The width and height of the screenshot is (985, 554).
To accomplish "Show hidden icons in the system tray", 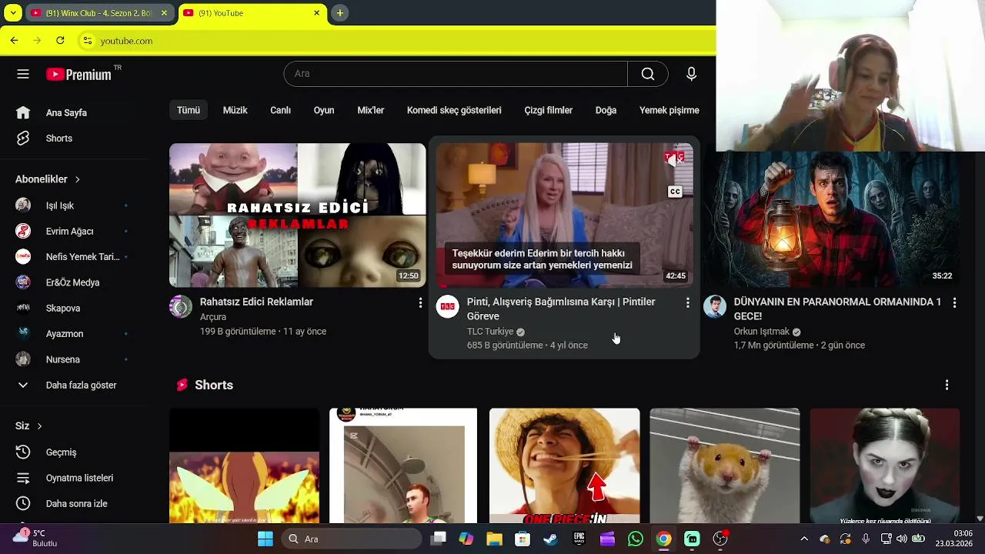I will 804,539.
